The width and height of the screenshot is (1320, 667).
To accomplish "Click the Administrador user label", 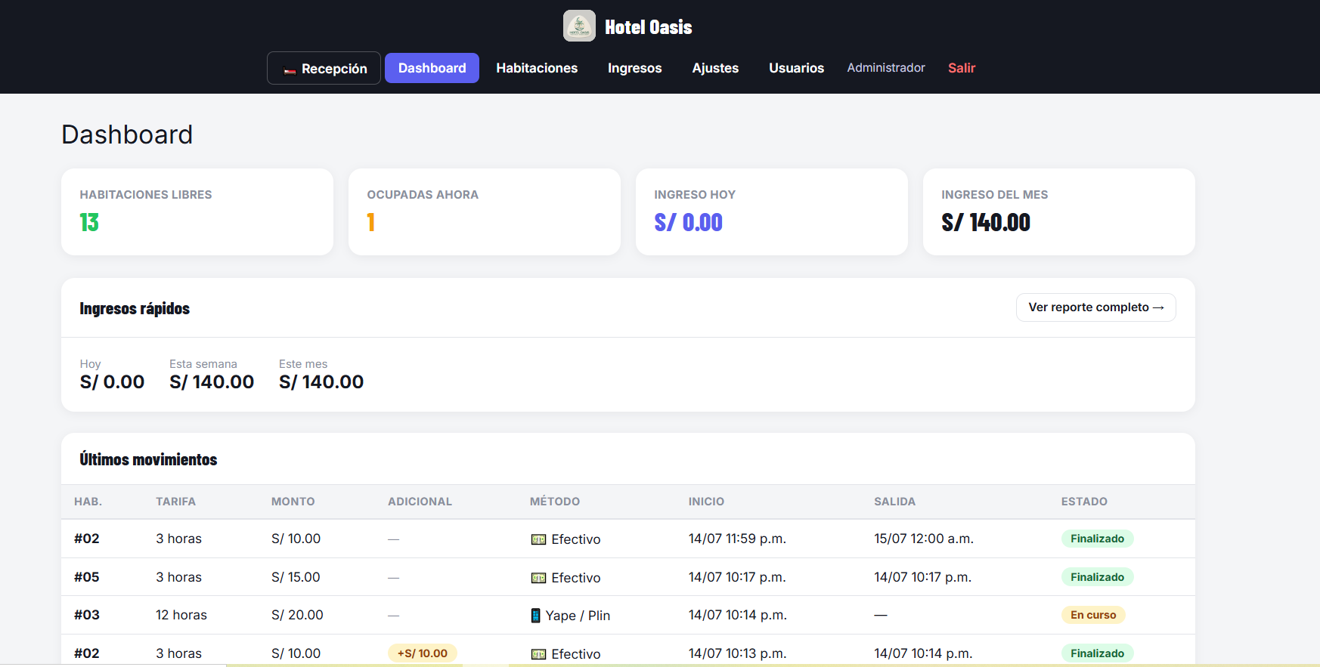I will pyautogui.click(x=886, y=68).
